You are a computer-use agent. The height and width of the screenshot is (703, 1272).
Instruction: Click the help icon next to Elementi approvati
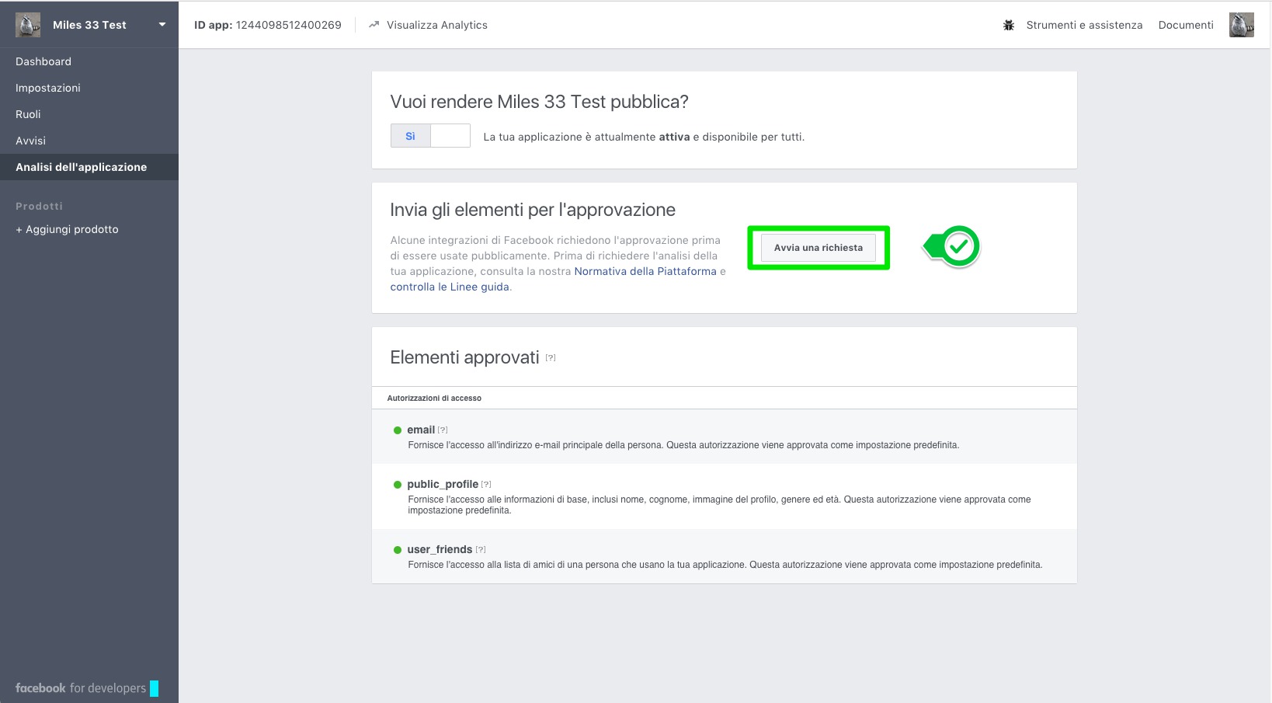(x=551, y=358)
